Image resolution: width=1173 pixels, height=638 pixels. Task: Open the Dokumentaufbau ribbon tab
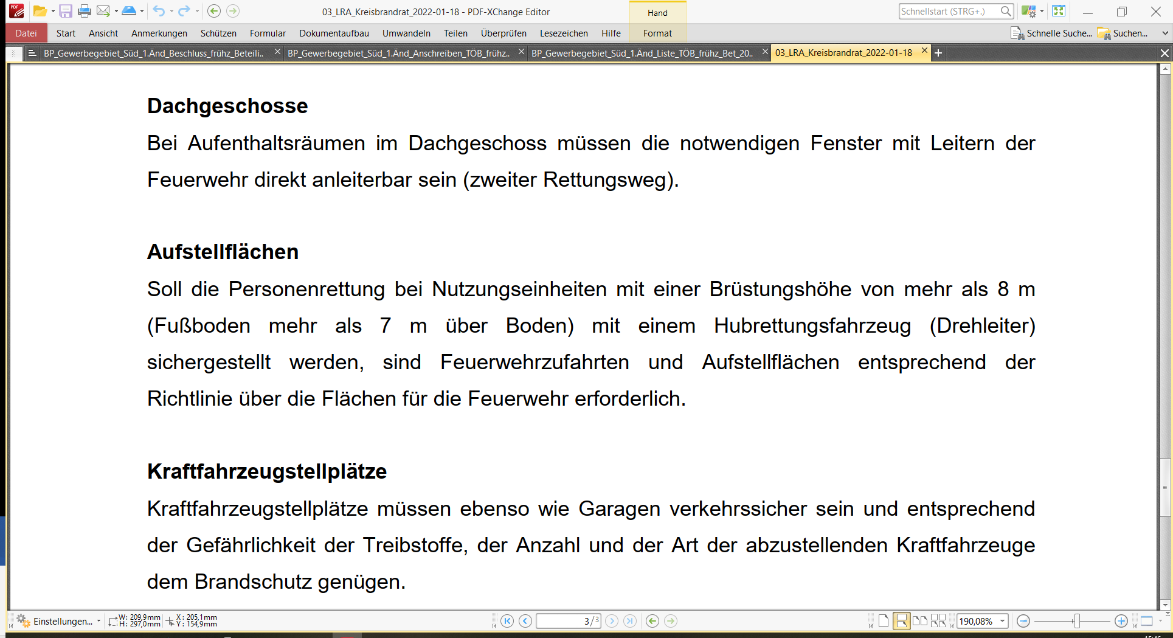tap(334, 33)
